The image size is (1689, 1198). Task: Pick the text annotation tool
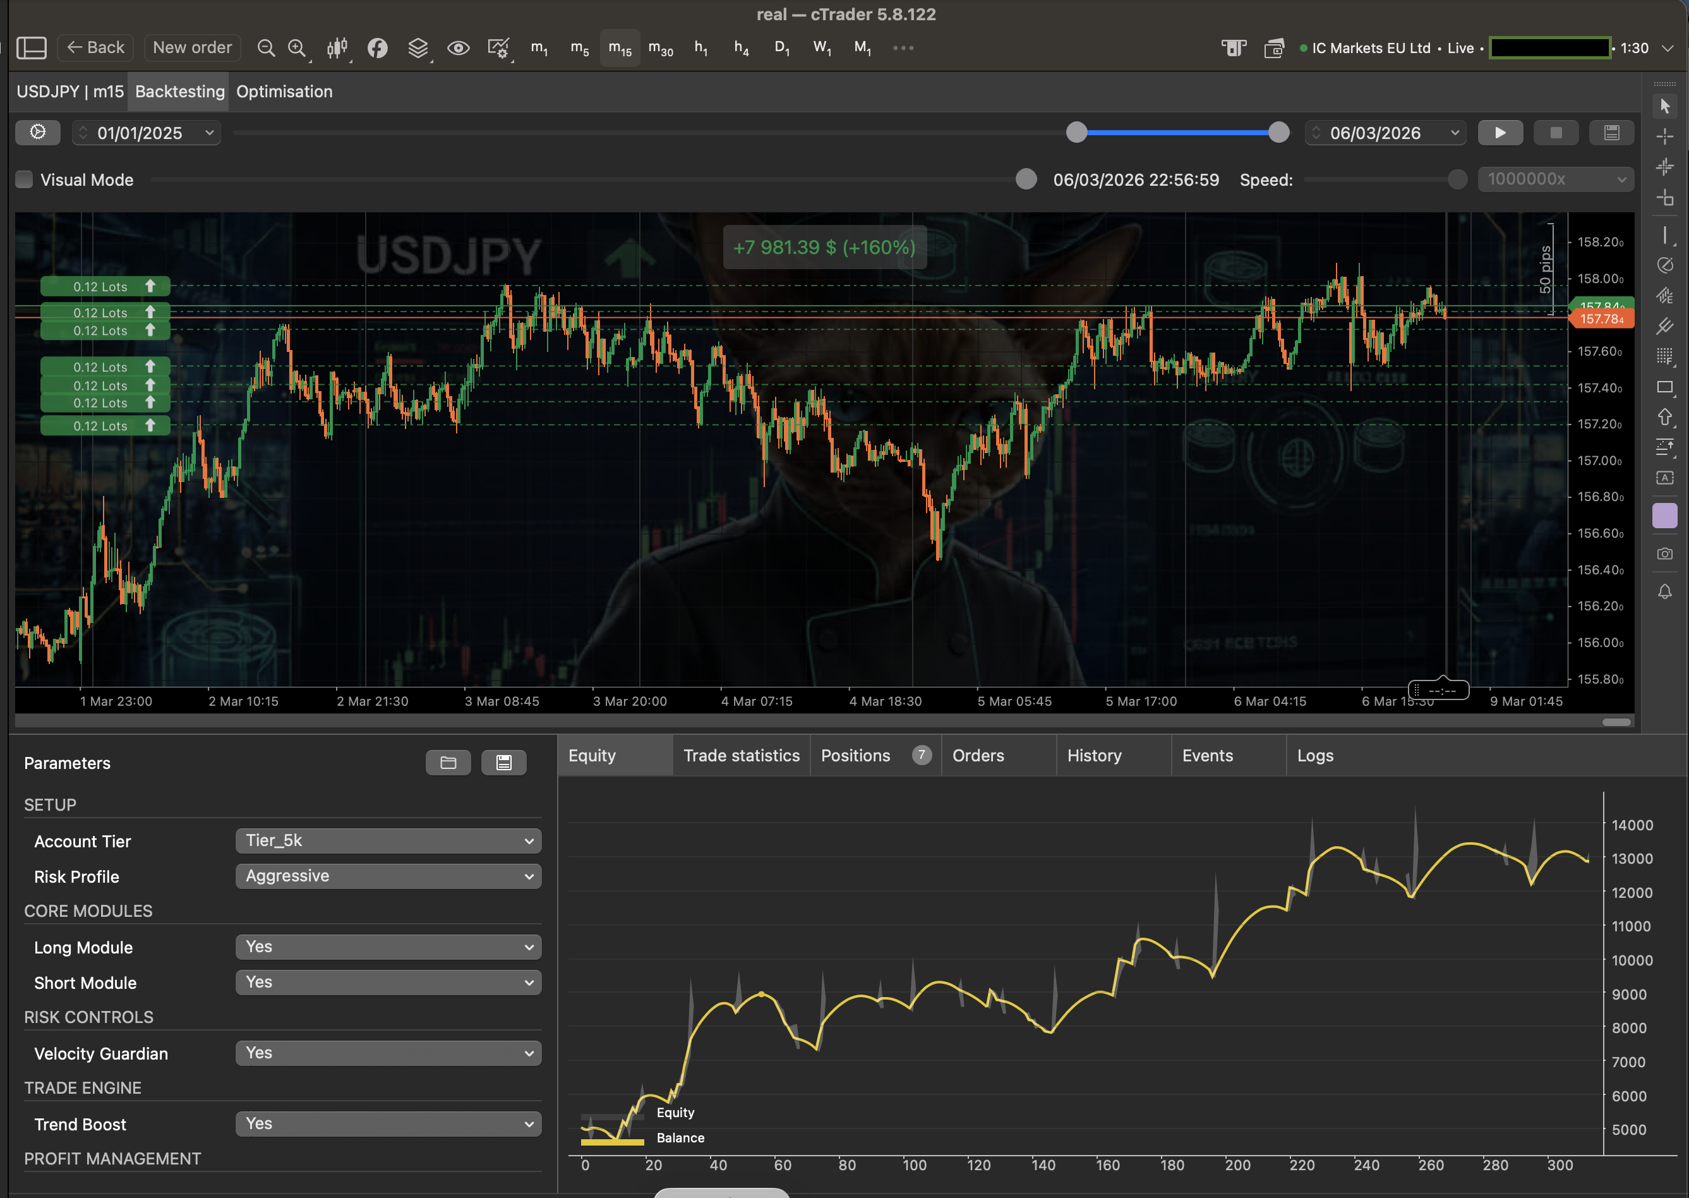pyautogui.click(x=1664, y=478)
